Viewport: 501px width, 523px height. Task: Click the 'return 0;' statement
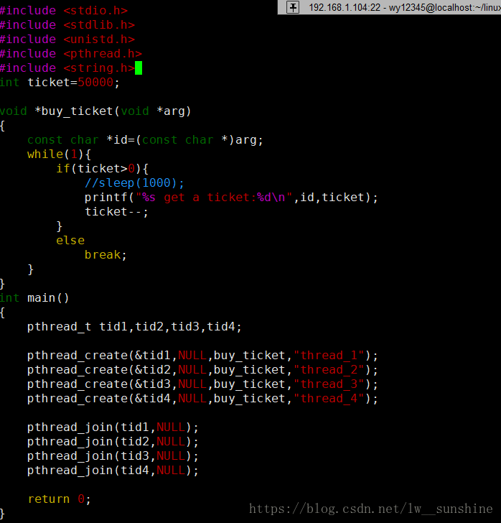point(59,499)
